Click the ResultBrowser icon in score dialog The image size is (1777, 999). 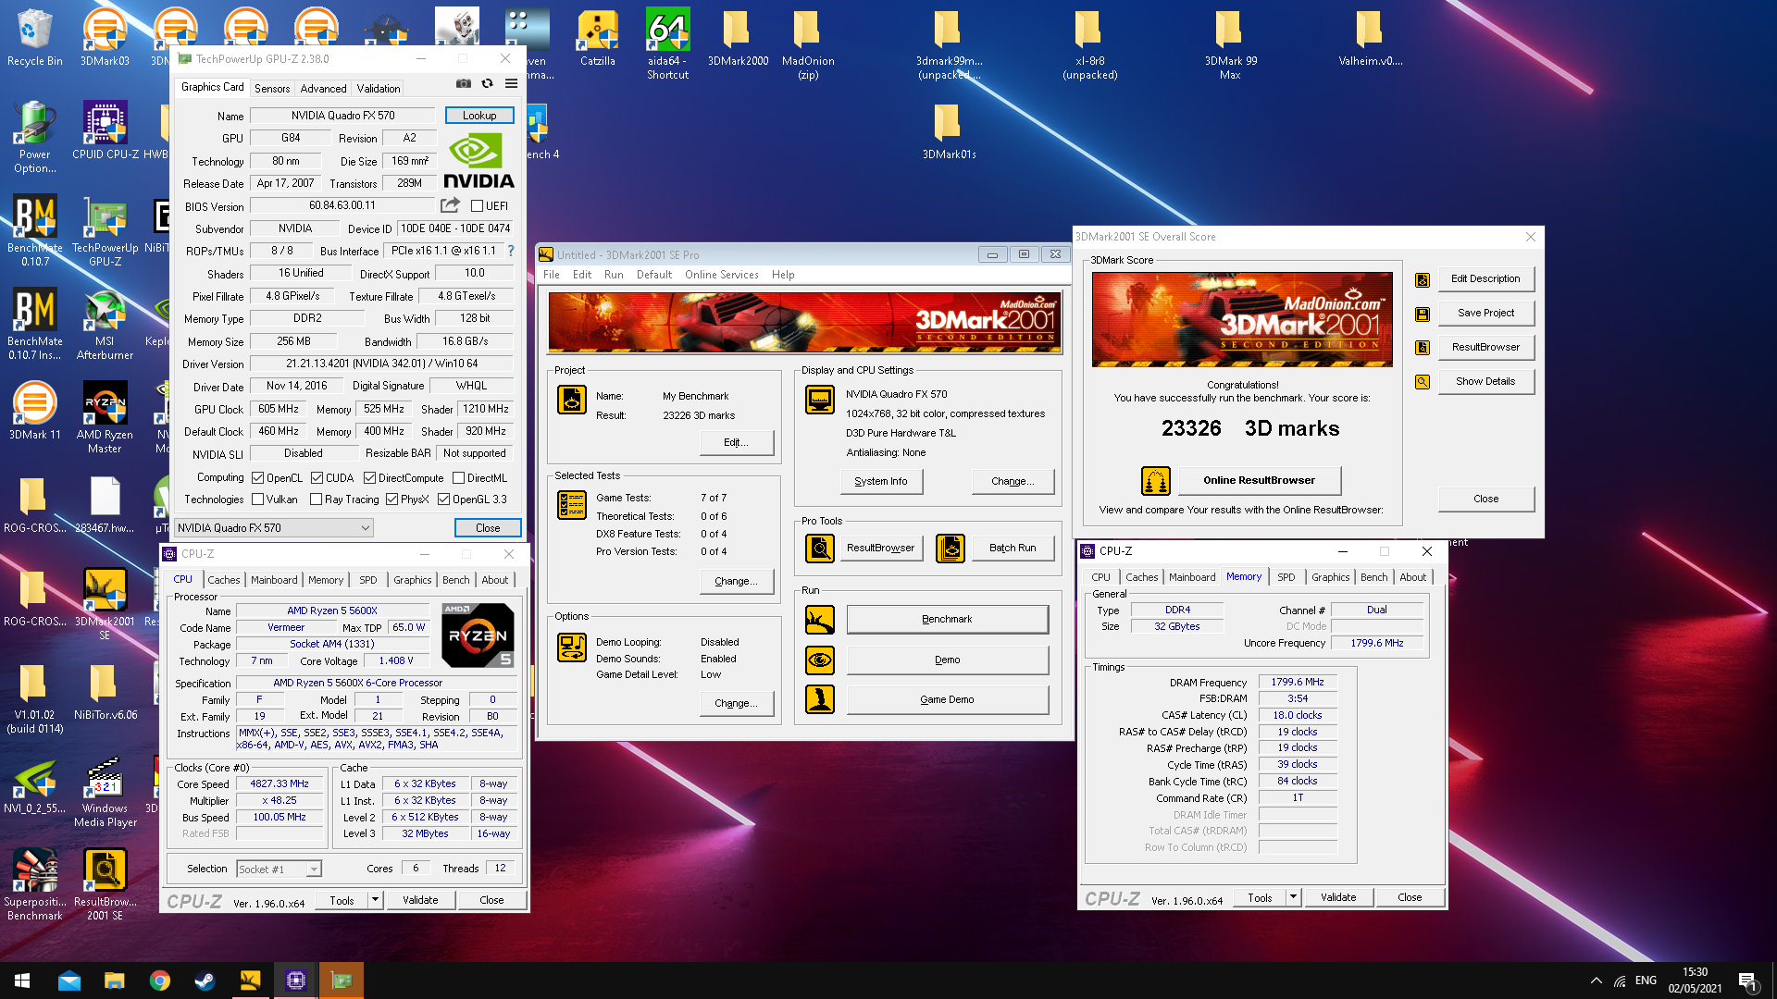(x=1423, y=348)
